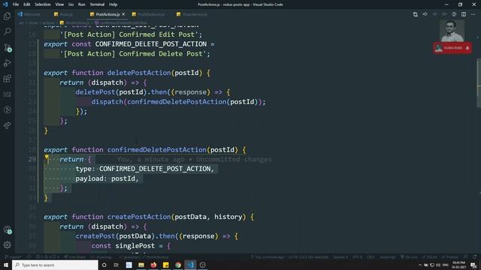Click the deletePostAction function name
This screenshot has height=270, width=481.
[x=139, y=73]
